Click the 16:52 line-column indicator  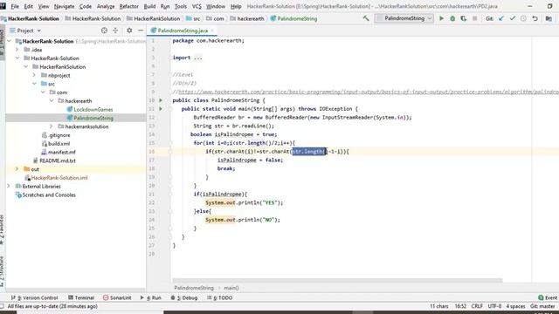(x=460, y=306)
